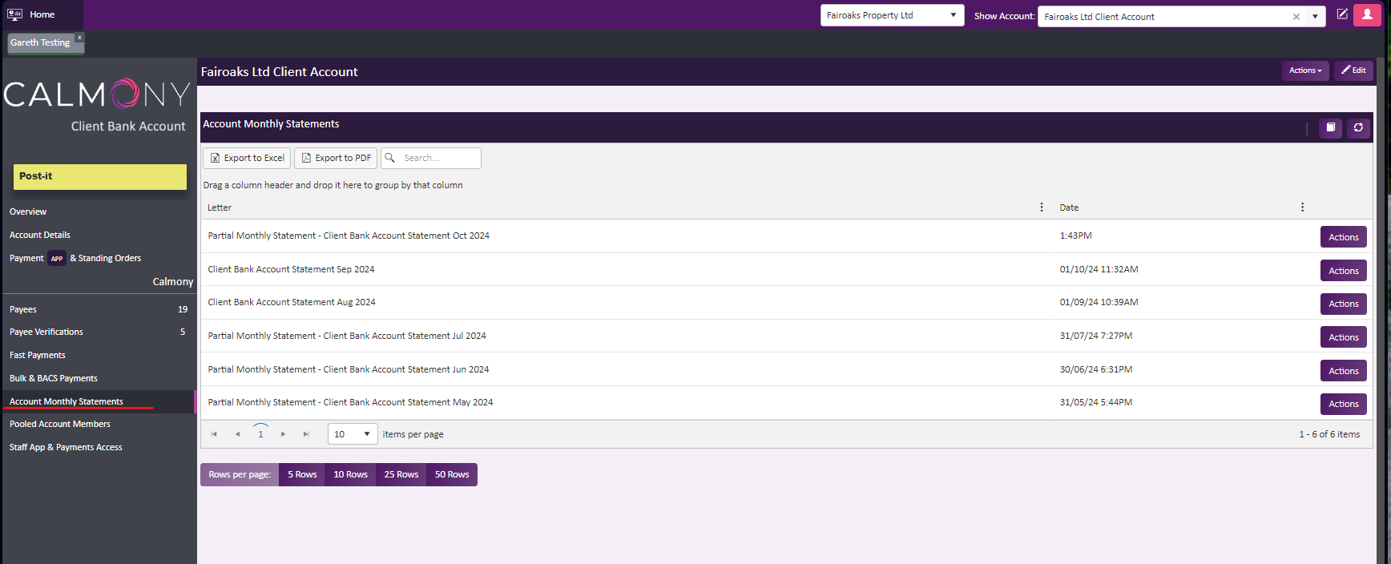Go to the next page arrow

coord(283,434)
